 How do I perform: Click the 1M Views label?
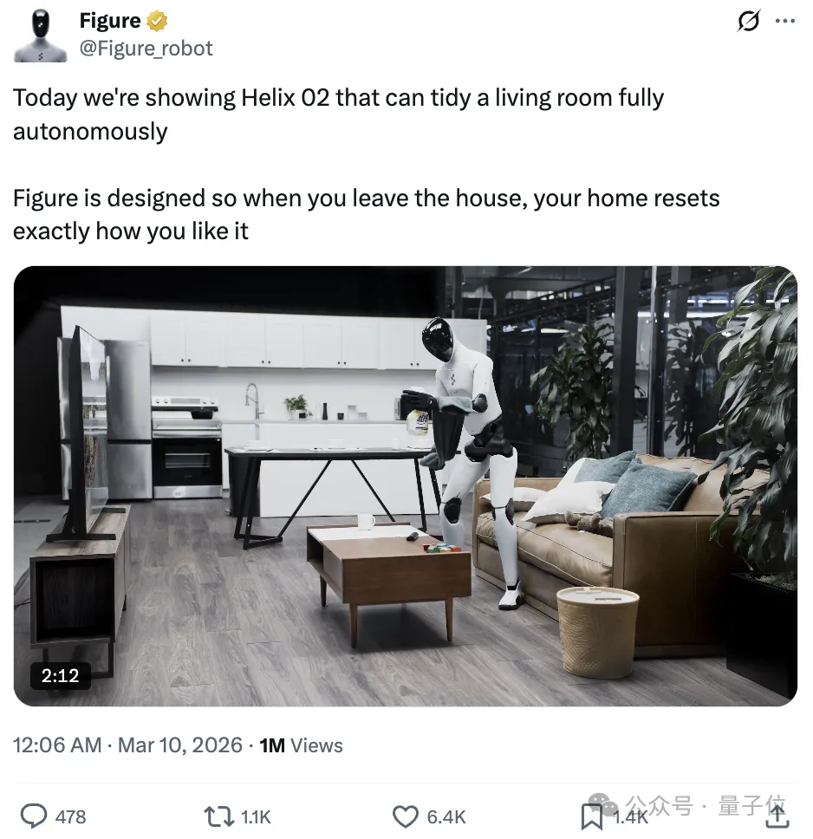[302, 745]
